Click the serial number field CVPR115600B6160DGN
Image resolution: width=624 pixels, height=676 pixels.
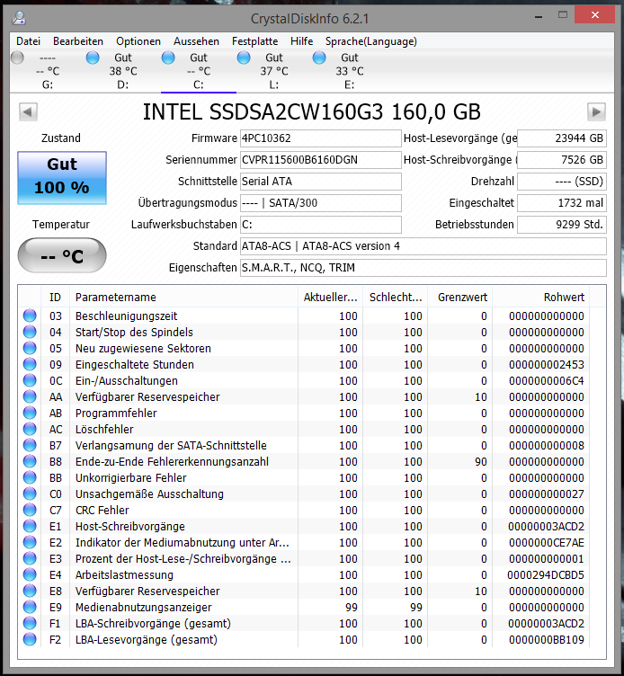(x=320, y=160)
